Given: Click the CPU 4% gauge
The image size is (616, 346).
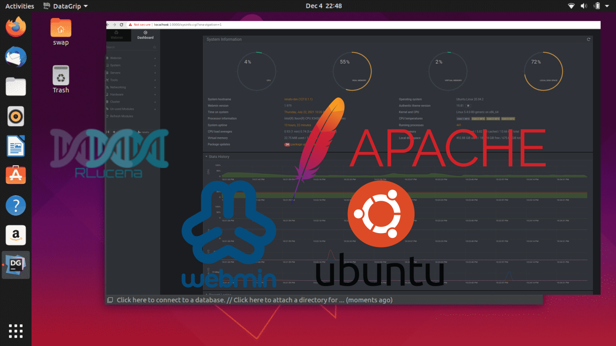Looking at the screenshot, I should tap(257, 71).
